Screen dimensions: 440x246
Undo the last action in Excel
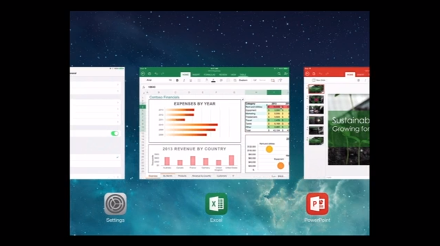(x=156, y=74)
